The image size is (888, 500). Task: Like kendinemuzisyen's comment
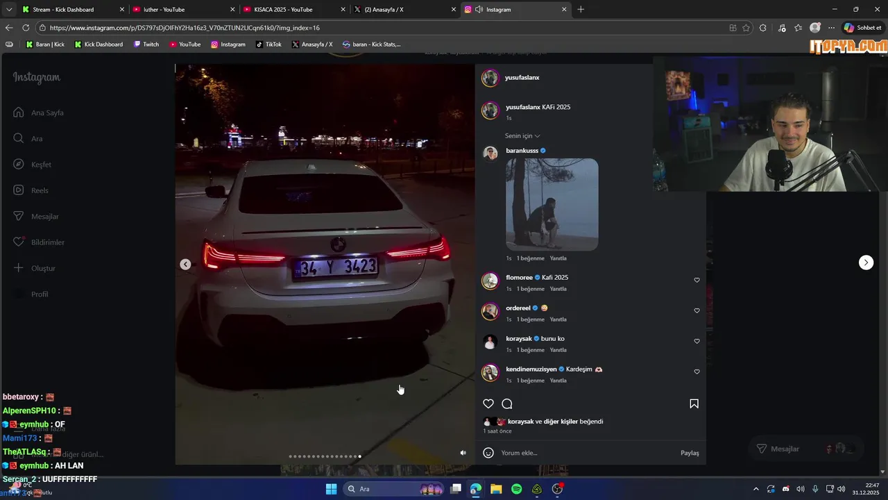point(697,372)
